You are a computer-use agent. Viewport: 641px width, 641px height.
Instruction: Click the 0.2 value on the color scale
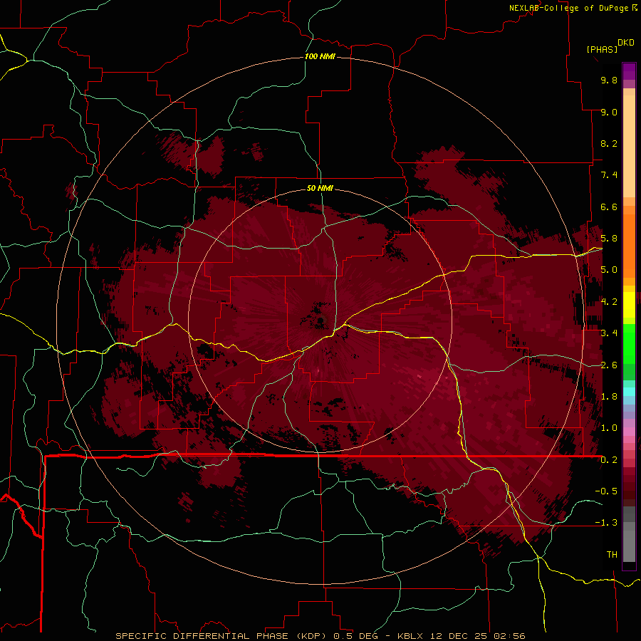pos(609,460)
